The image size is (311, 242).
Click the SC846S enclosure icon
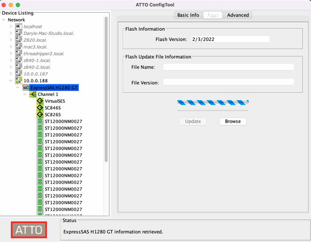(40, 108)
